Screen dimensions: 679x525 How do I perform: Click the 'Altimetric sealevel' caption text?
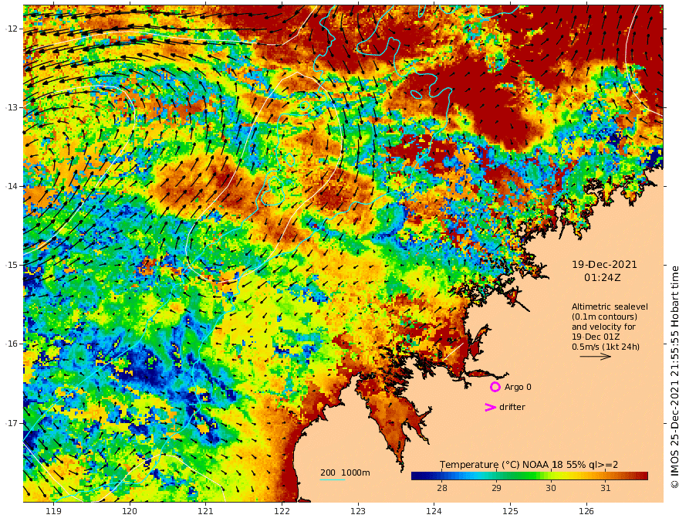pos(610,307)
